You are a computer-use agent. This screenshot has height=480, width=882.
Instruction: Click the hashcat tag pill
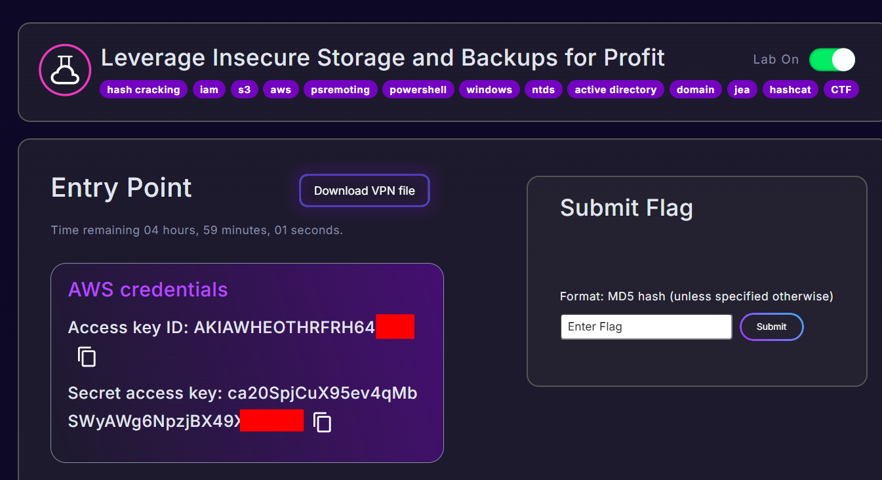[x=790, y=90]
